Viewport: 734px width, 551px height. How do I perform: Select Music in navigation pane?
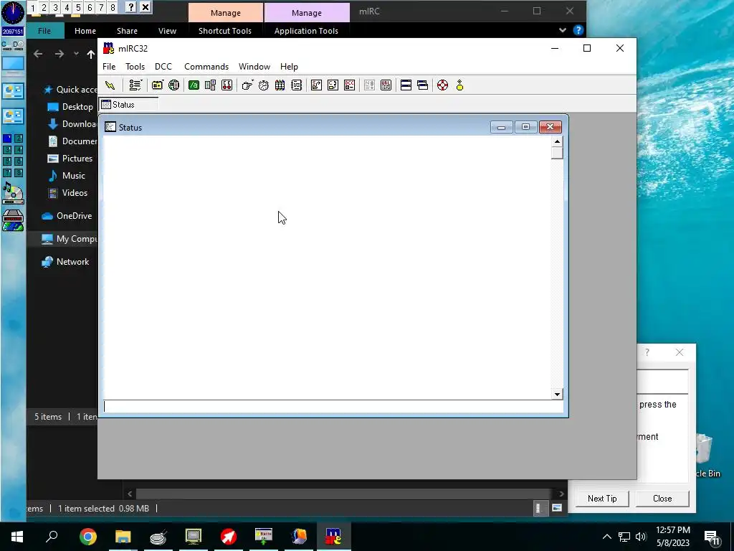coord(72,176)
